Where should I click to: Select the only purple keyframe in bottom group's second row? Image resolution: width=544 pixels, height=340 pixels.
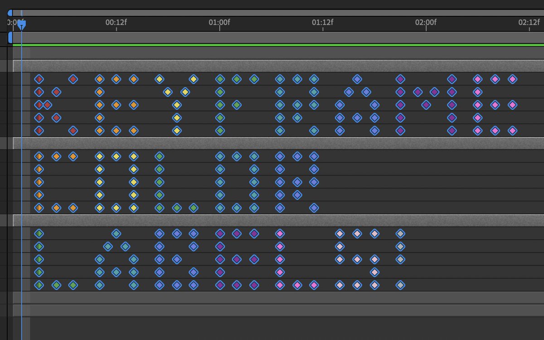[220, 247]
